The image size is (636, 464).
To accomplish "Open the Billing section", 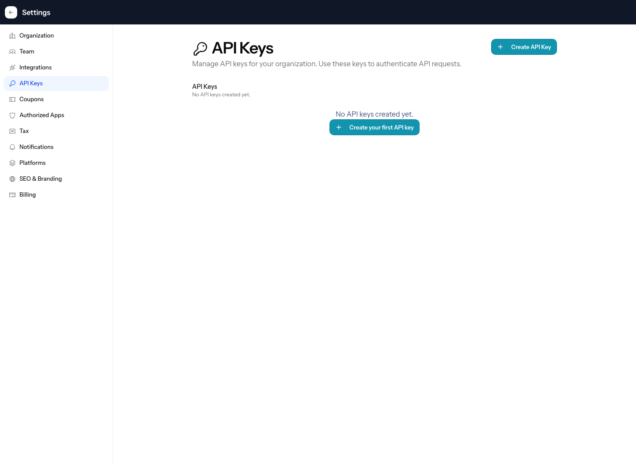I will [x=56, y=195].
